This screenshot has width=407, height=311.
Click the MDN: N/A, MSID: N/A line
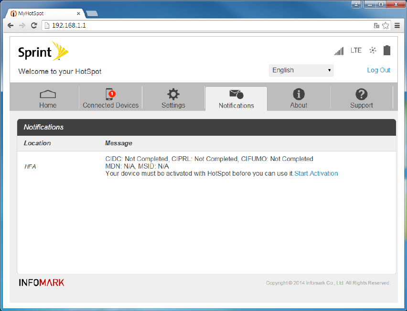pyautogui.click(x=137, y=166)
